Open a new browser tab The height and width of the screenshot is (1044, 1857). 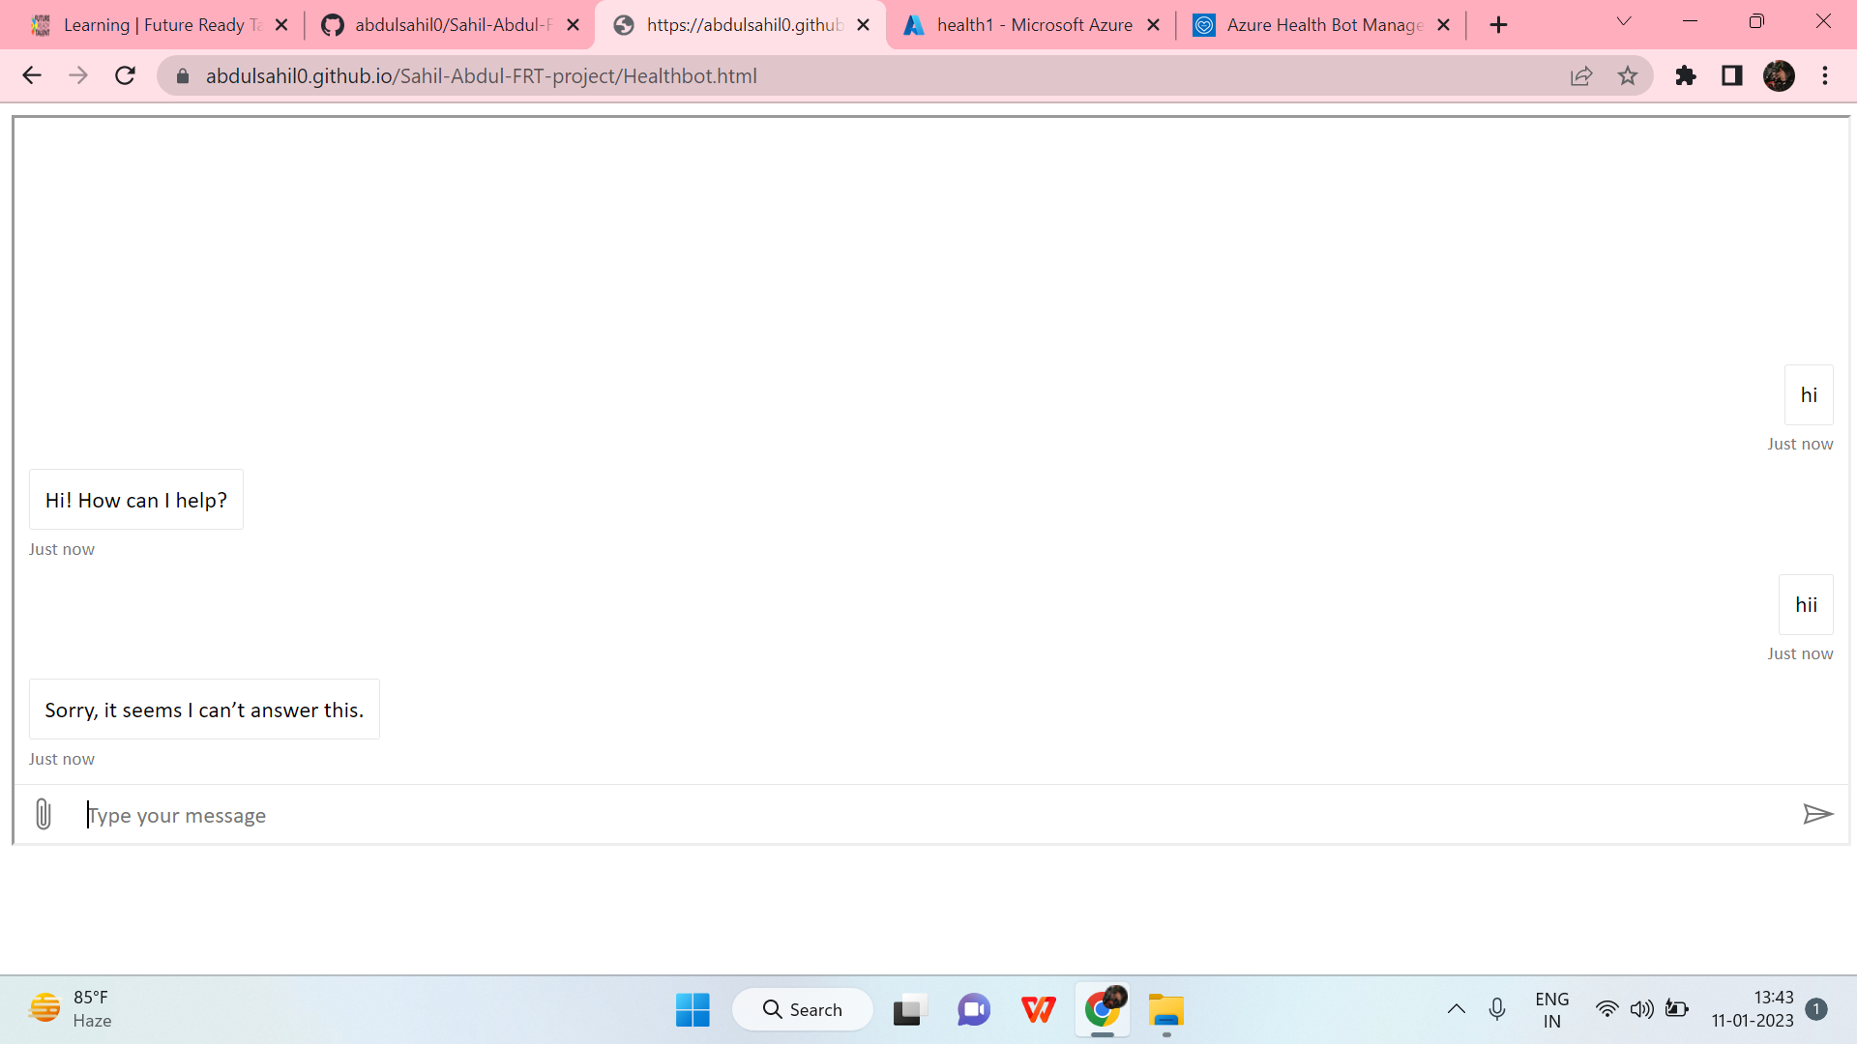pos(1498,24)
